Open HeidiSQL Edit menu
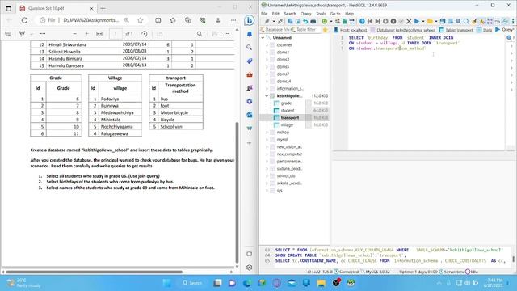The image size is (517, 291). [x=275, y=14]
